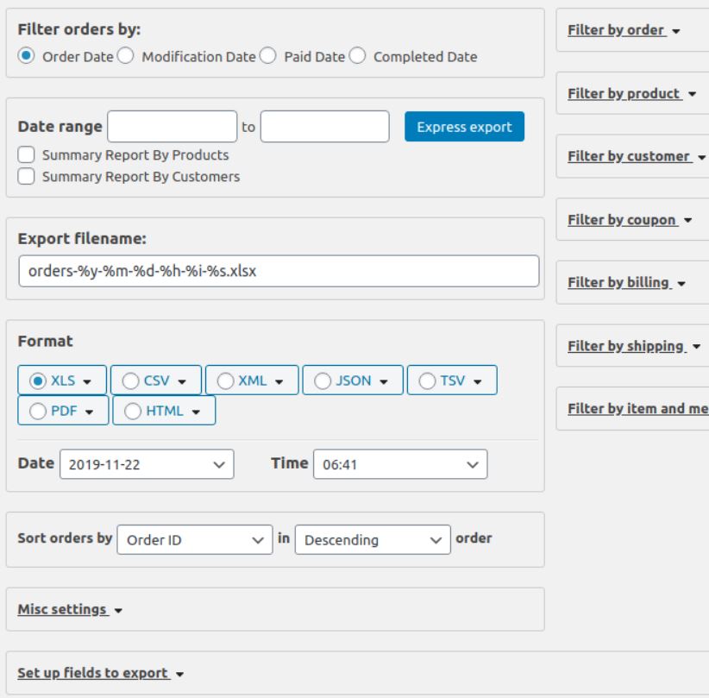The height and width of the screenshot is (698, 709).
Task: Choose the JSON format option
Action: pos(323,380)
